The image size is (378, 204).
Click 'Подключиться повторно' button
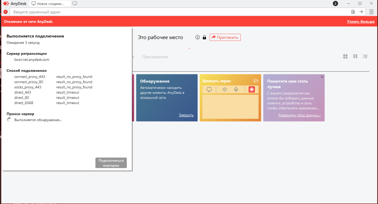111,163
